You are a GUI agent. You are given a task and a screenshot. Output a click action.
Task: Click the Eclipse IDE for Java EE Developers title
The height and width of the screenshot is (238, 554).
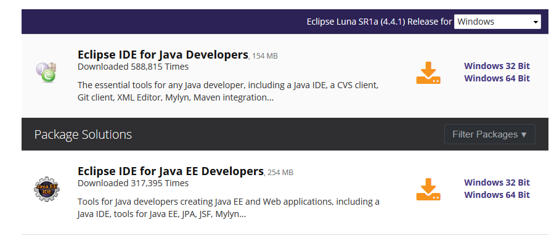171,171
